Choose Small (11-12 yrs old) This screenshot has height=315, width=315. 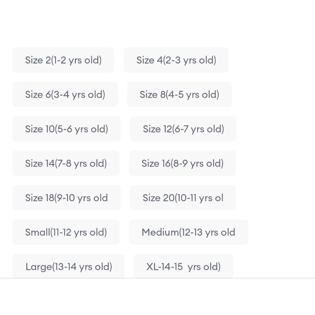pos(66,232)
